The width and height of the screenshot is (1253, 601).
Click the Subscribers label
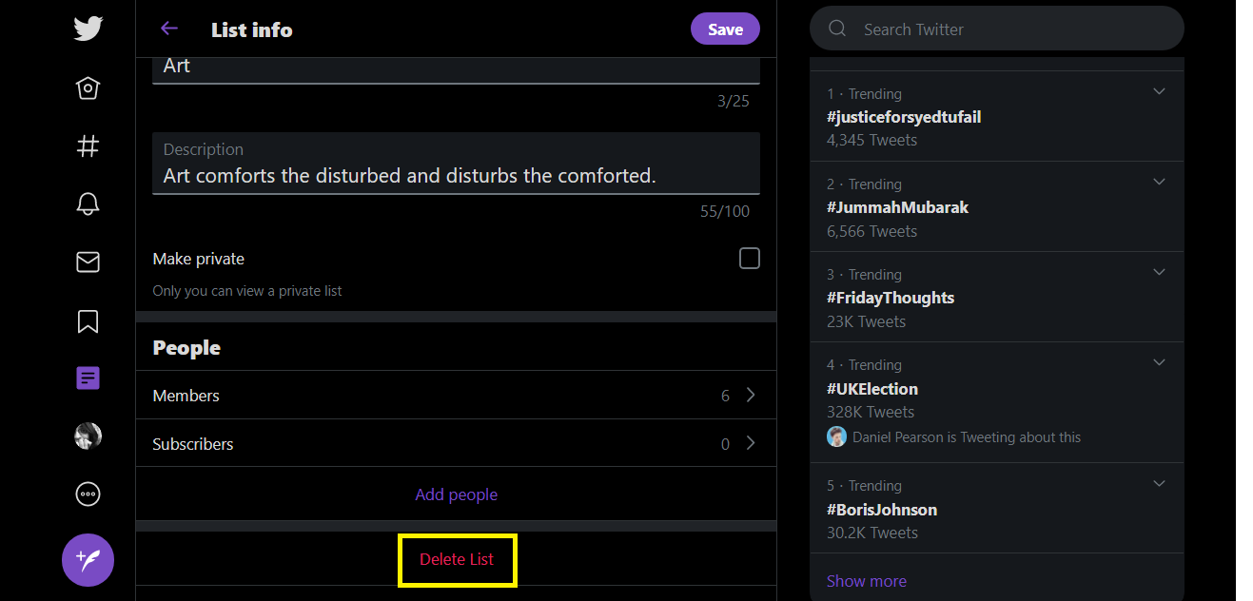coord(193,444)
